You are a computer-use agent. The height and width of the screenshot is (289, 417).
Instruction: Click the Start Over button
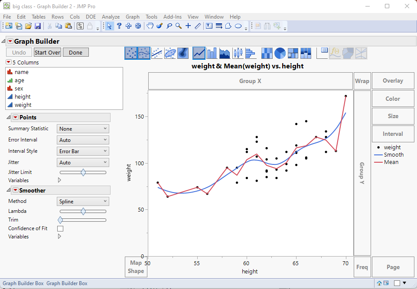click(x=47, y=52)
